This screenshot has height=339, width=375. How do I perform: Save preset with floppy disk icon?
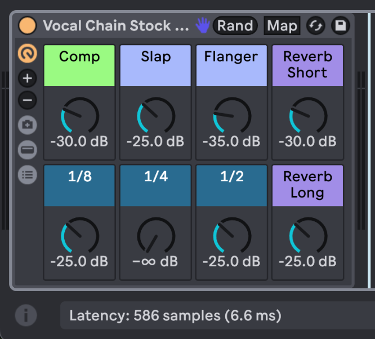click(341, 25)
